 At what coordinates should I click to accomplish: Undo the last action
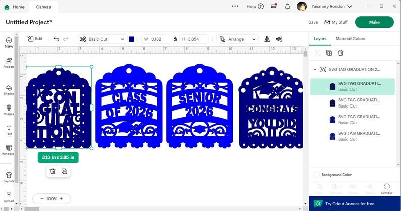coord(56,39)
